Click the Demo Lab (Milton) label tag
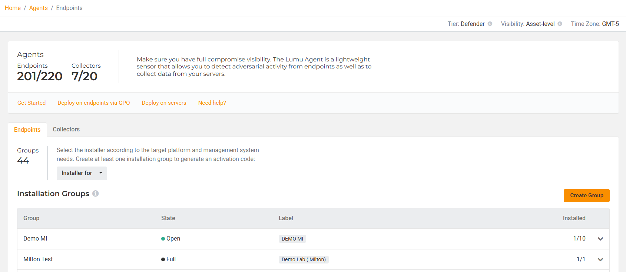Viewport: 626px width, 272px height. click(x=304, y=259)
